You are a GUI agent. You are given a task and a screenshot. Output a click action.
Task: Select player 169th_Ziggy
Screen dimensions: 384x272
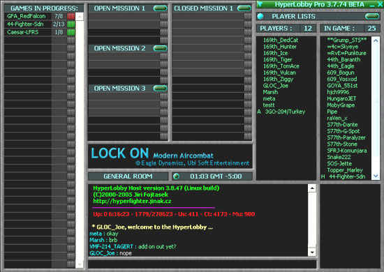(278, 79)
